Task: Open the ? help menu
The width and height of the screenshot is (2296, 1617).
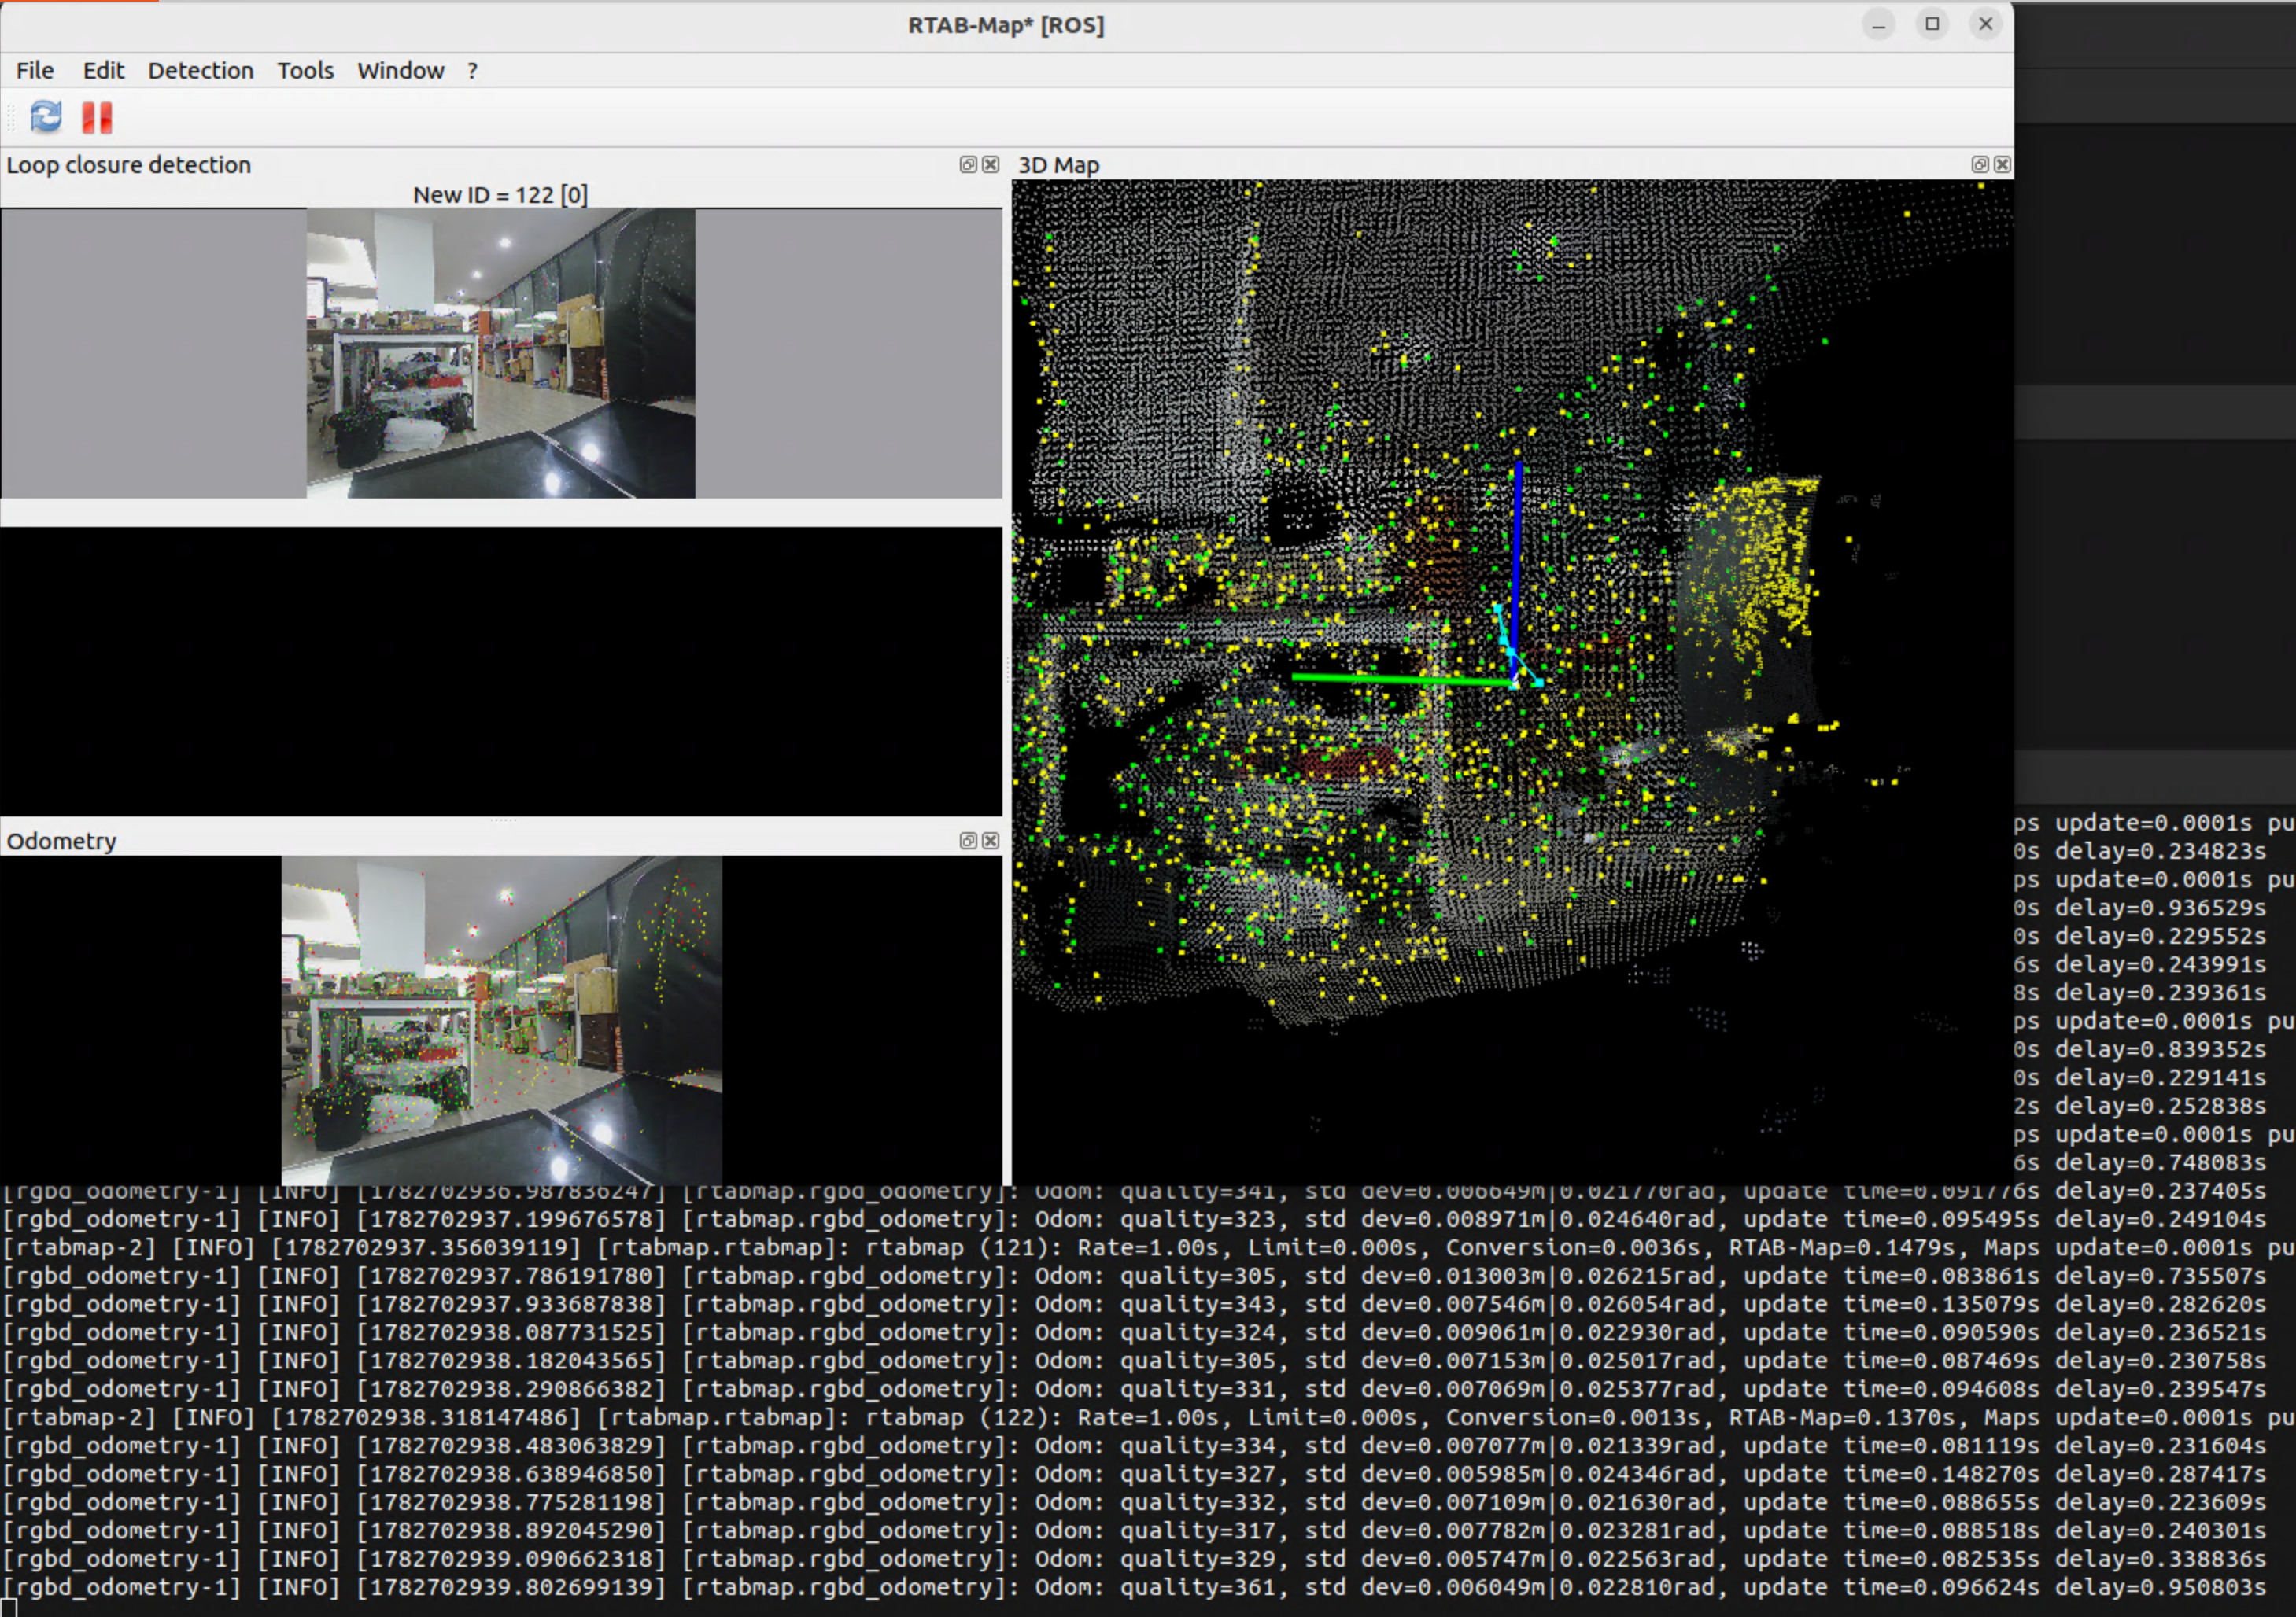Action: pyautogui.click(x=472, y=71)
